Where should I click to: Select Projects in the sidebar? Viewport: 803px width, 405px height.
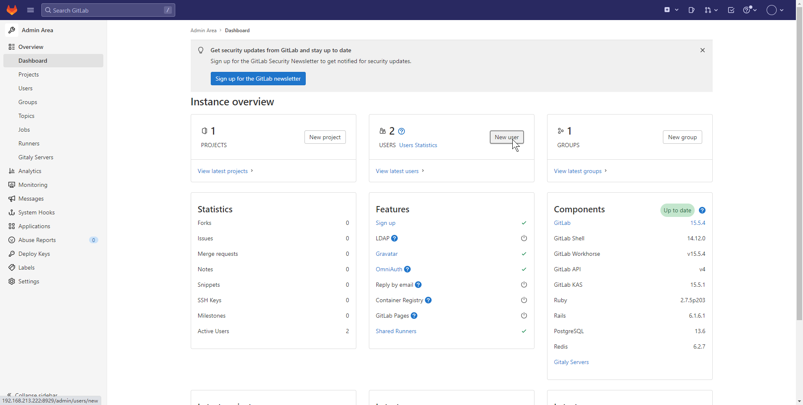[x=28, y=74]
